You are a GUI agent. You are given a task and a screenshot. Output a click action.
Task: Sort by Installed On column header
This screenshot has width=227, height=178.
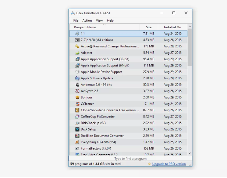[x=173, y=27]
